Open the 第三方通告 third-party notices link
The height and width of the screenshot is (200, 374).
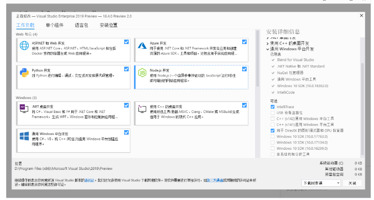(x=215, y=180)
